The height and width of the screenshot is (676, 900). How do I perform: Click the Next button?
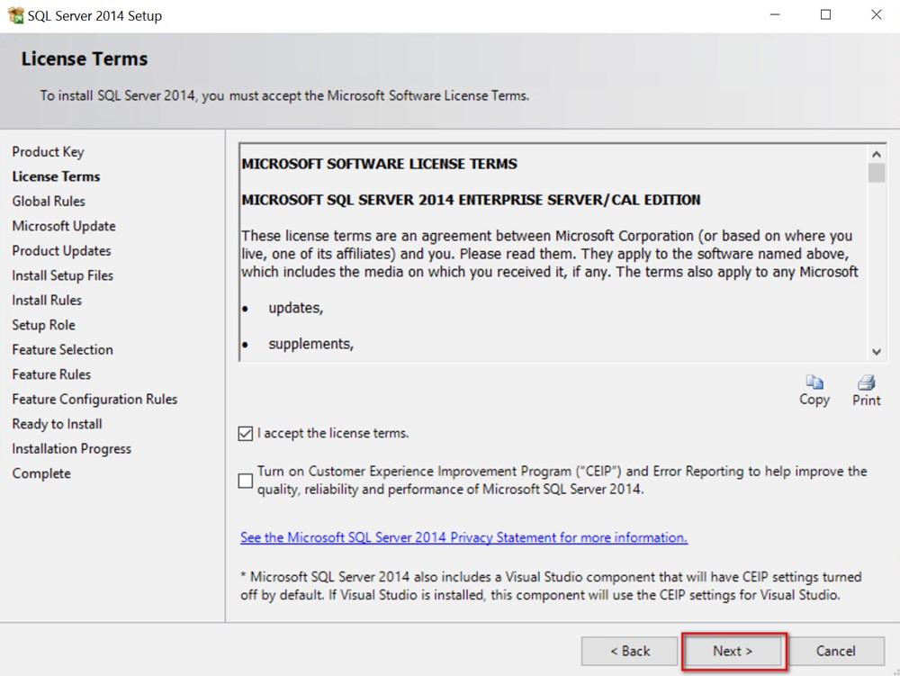coord(733,651)
